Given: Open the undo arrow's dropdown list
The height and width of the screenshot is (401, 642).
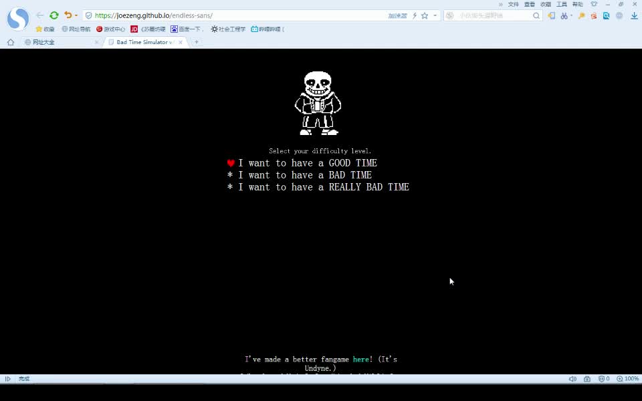Looking at the screenshot, I should pos(76,15).
